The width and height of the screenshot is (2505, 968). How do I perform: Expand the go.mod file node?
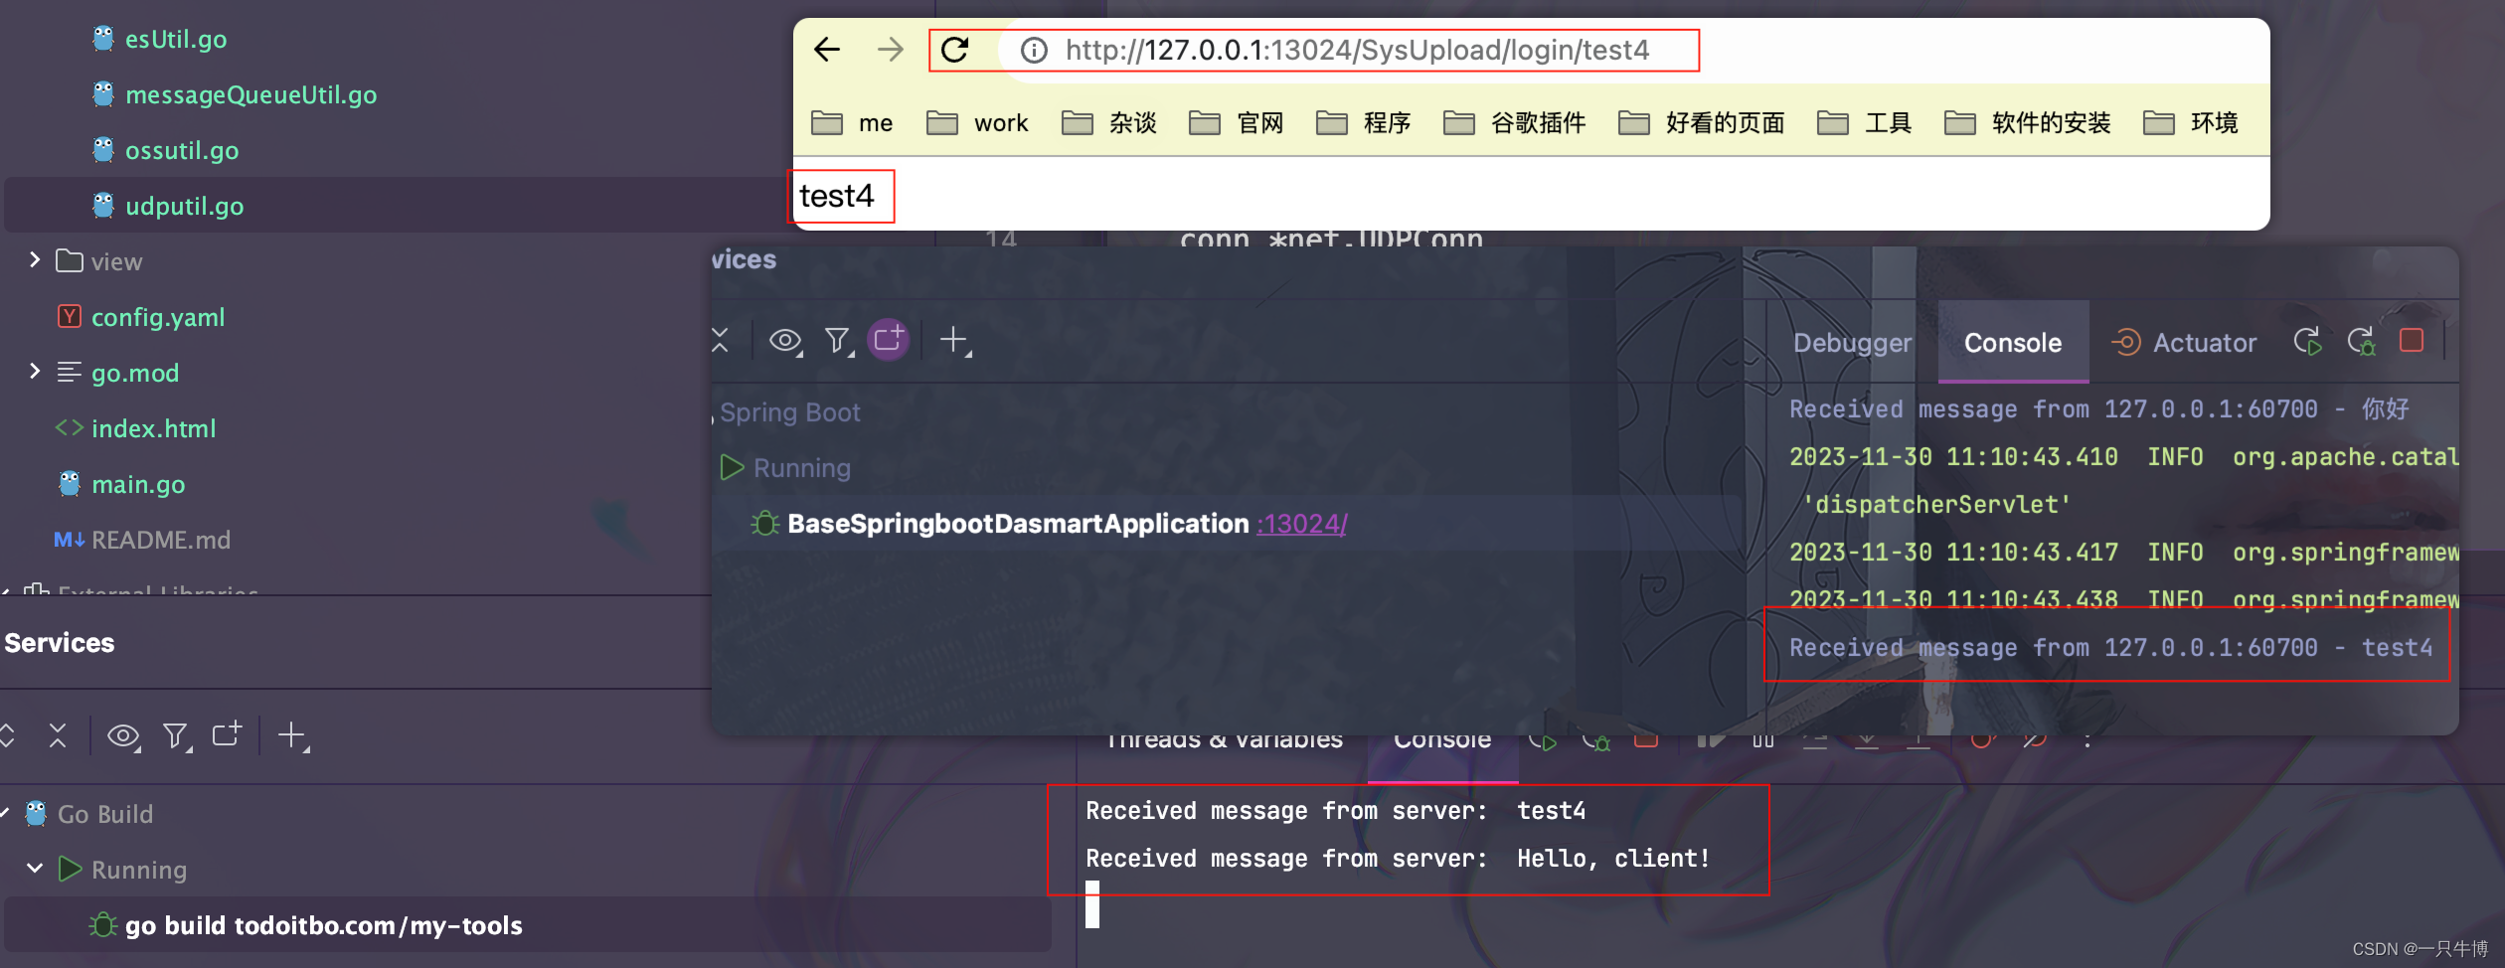(35, 372)
